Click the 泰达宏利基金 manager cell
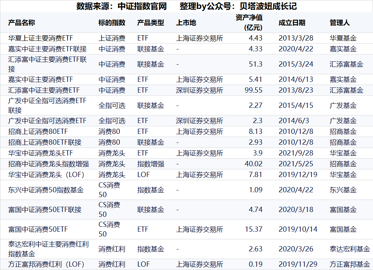 click(350, 249)
